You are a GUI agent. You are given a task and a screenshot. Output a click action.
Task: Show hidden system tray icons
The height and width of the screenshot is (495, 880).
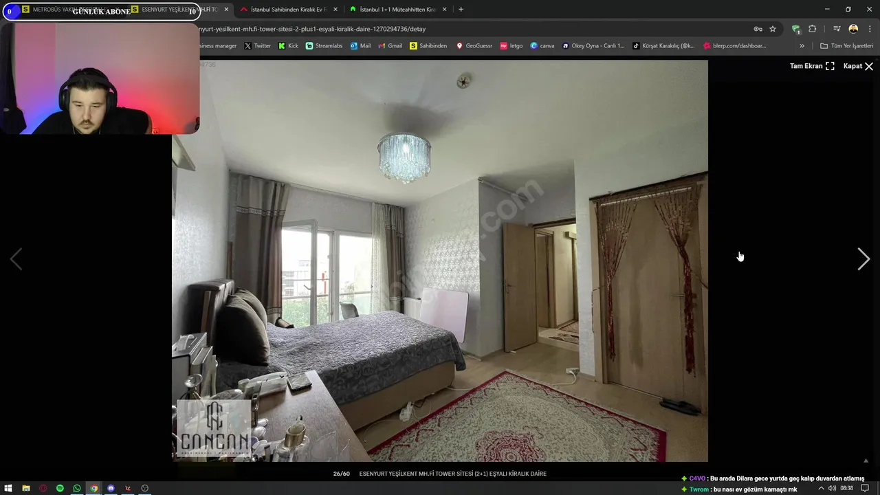pyautogui.click(x=821, y=488)
